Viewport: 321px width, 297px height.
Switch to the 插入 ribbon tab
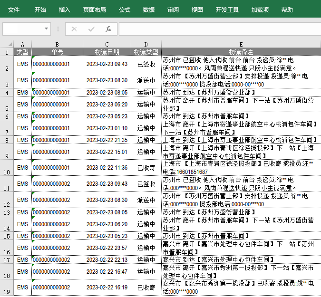[x=64, y=10]
